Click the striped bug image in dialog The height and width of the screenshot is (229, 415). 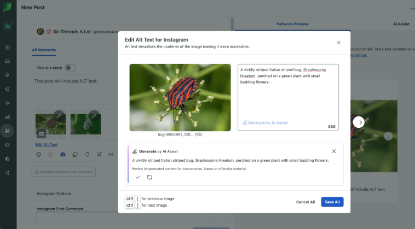tap(180, 97)
